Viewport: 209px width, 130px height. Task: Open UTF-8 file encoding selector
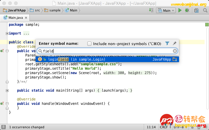(x=180, y=127)
